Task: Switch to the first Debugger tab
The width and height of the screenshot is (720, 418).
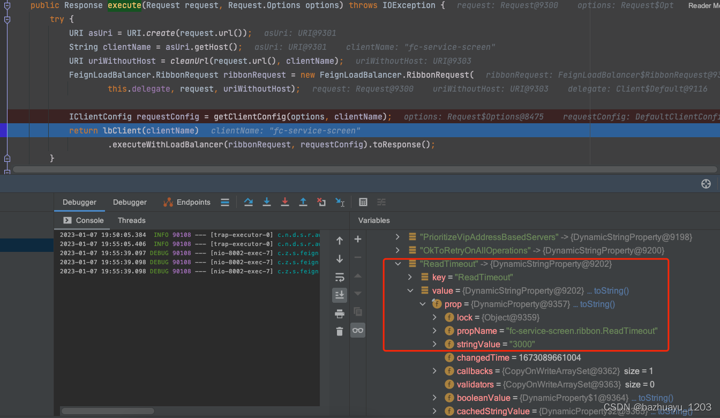Action: coord(79,202)
